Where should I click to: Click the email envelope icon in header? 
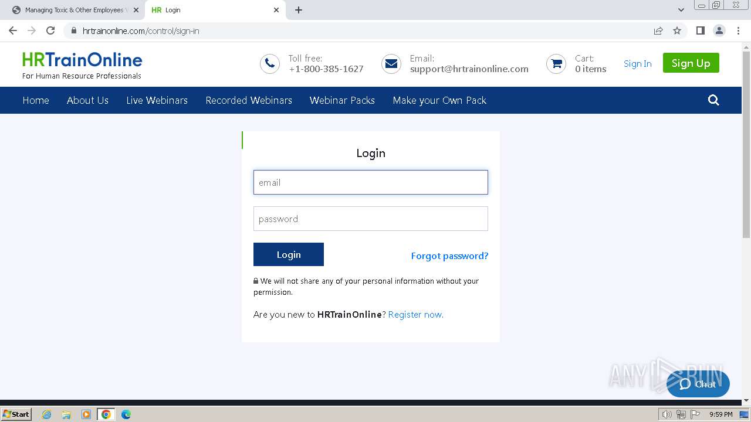[x=391, y=64]
